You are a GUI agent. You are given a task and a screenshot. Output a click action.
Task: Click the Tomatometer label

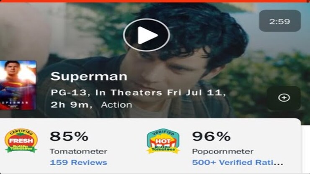click(78, 151)
